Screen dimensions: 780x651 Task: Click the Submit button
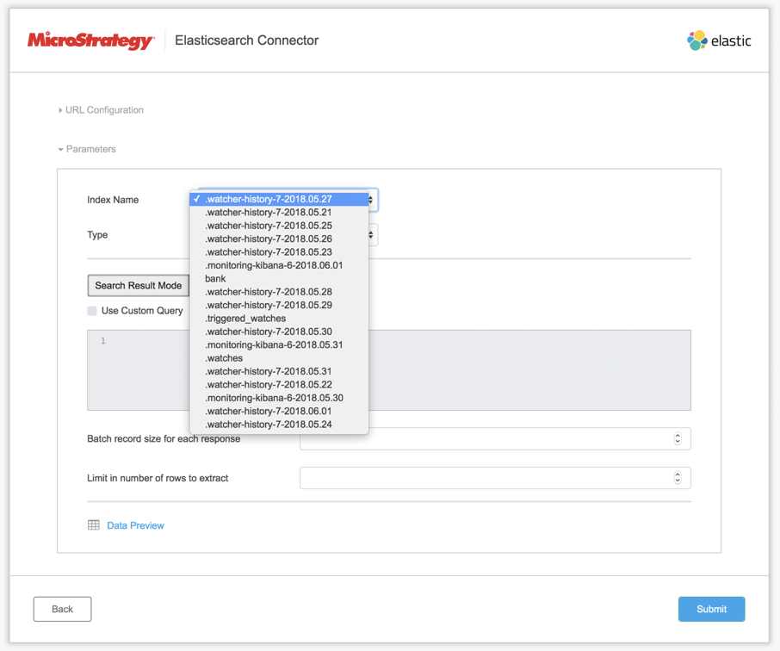711,609
